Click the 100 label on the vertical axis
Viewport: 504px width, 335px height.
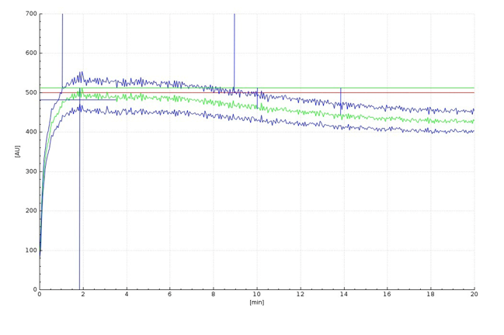pyautogui.click(x=31, y=250)
